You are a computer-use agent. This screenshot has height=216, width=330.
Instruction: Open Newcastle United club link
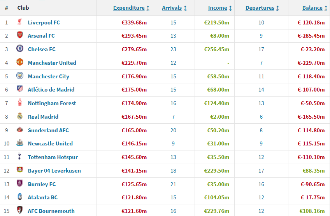point(50,143)
